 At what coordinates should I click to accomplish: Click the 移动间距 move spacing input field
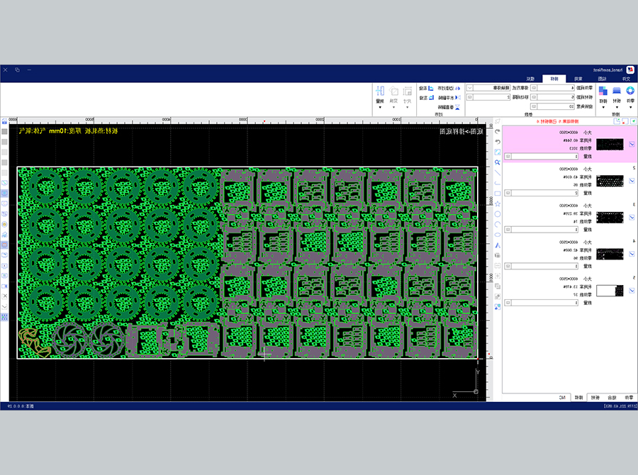[x=488, y=97]
